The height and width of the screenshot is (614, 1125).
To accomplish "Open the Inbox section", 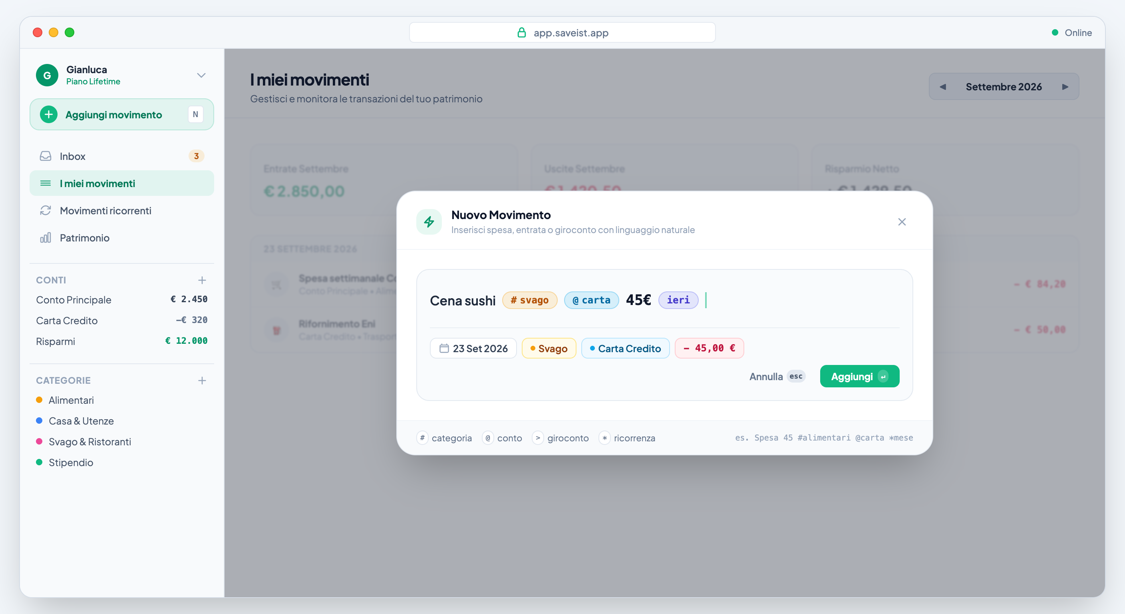I will click(x=122, y=156).
